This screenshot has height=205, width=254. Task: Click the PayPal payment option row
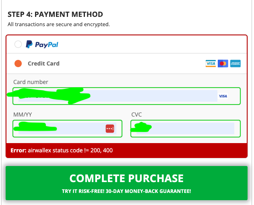(126, 44)
